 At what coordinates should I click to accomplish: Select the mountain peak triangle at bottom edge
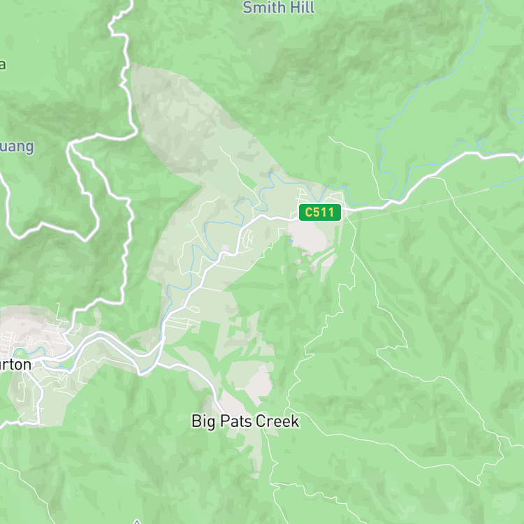pyautogui.click(x=136, y=522)
